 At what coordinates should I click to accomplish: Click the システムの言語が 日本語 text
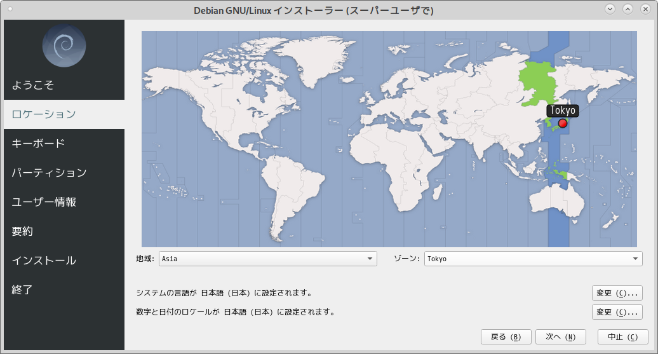[x=225, y=293]
